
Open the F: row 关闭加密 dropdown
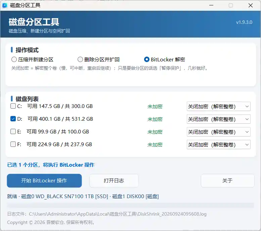219,145
